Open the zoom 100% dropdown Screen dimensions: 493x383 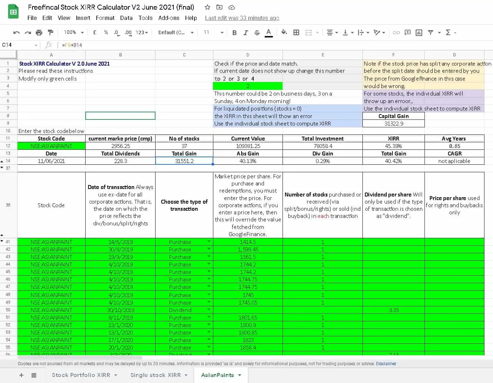tap(74, 32)
